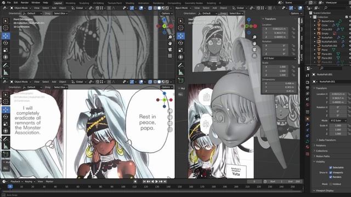Toggle Proportional Editing in Front Orthographic header
This screenshot has width=351, height=197.
(109, 8)
